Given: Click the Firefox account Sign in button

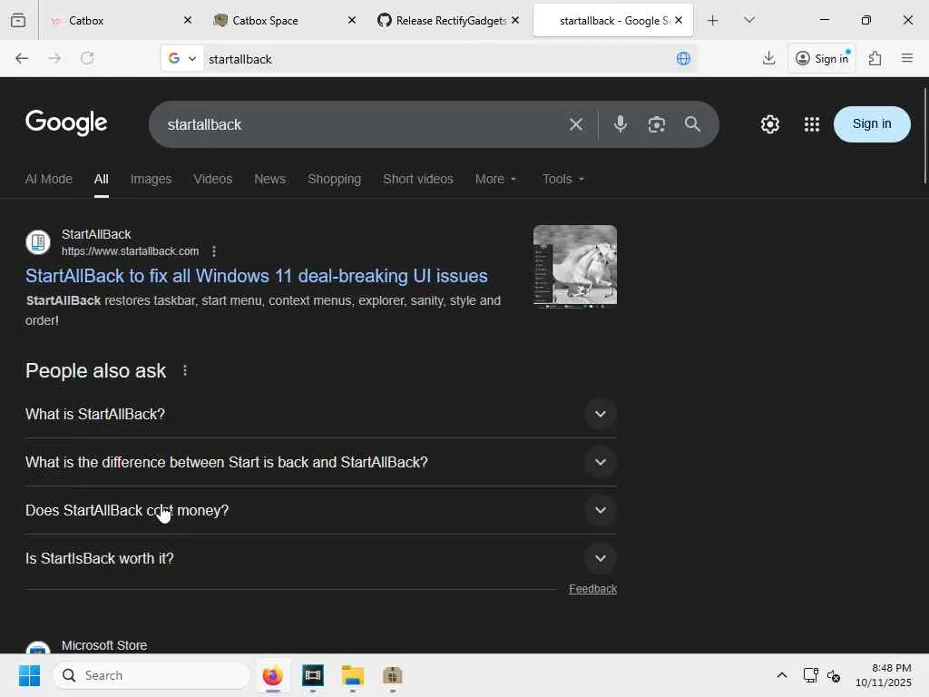Looking at the screenshot, I should (x=822, y=58).
